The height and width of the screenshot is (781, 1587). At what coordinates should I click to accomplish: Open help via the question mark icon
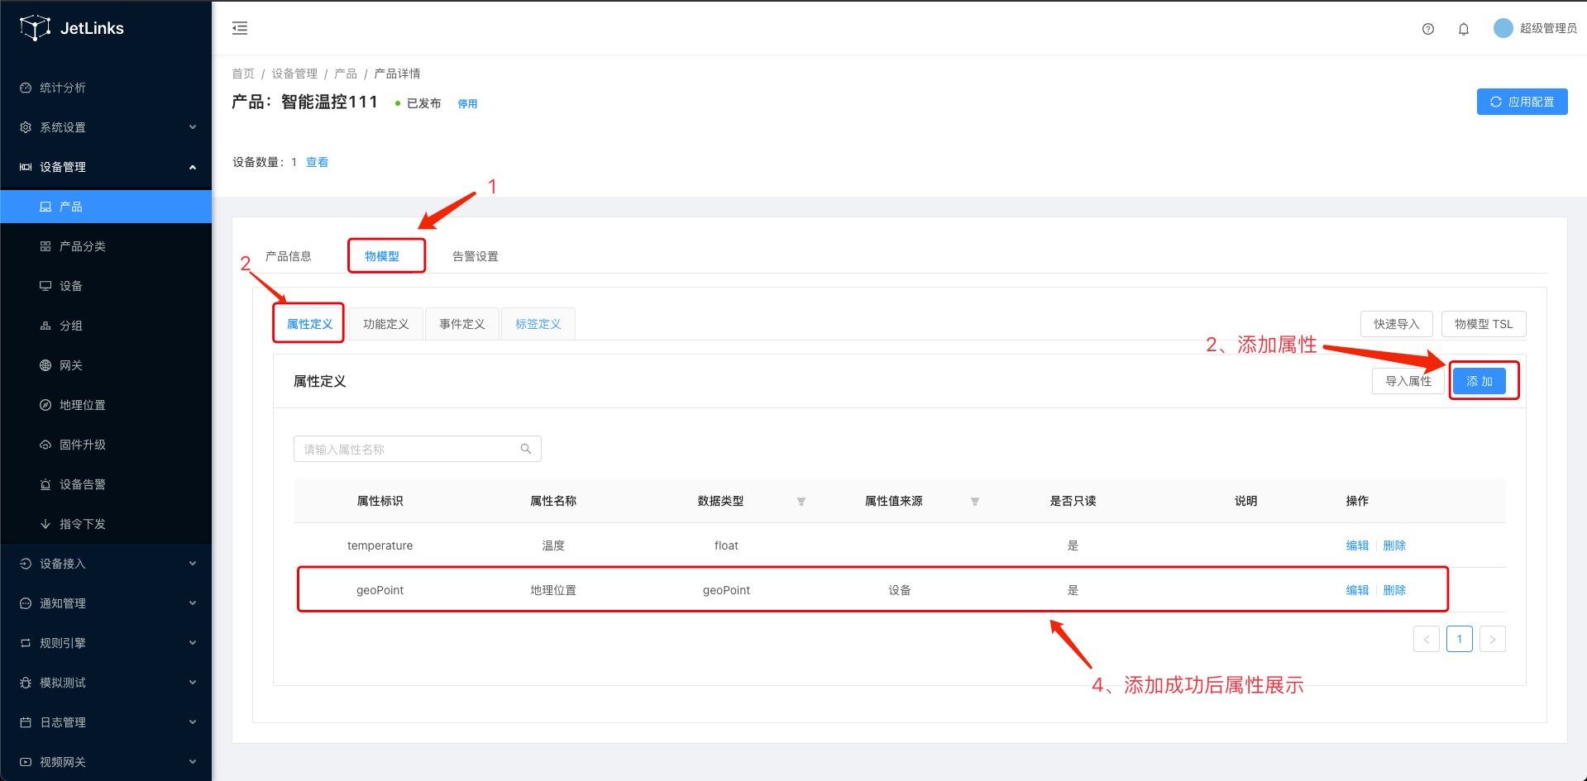[1427, 29]
